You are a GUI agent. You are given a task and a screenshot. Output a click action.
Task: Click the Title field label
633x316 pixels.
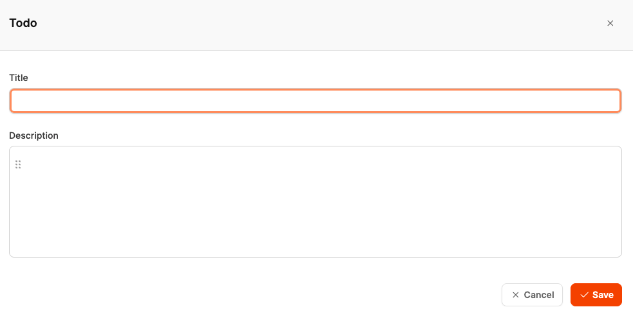click(19, 78)
